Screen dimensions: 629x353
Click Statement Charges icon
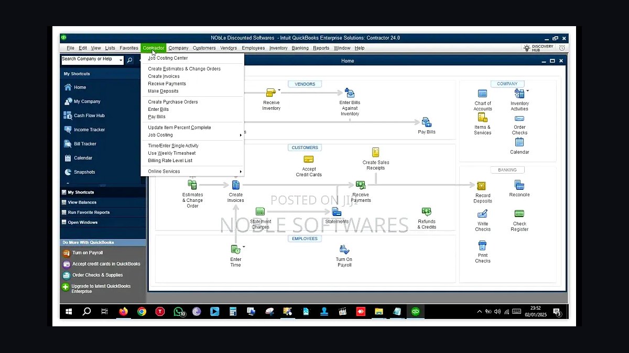click(260, 211)
